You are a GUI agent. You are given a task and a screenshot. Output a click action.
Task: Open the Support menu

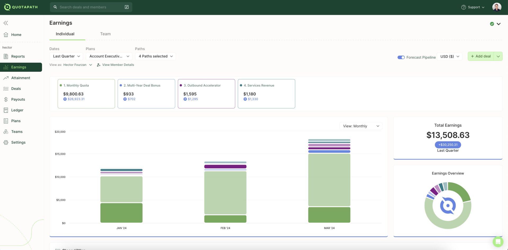click(x=473, y=7)
